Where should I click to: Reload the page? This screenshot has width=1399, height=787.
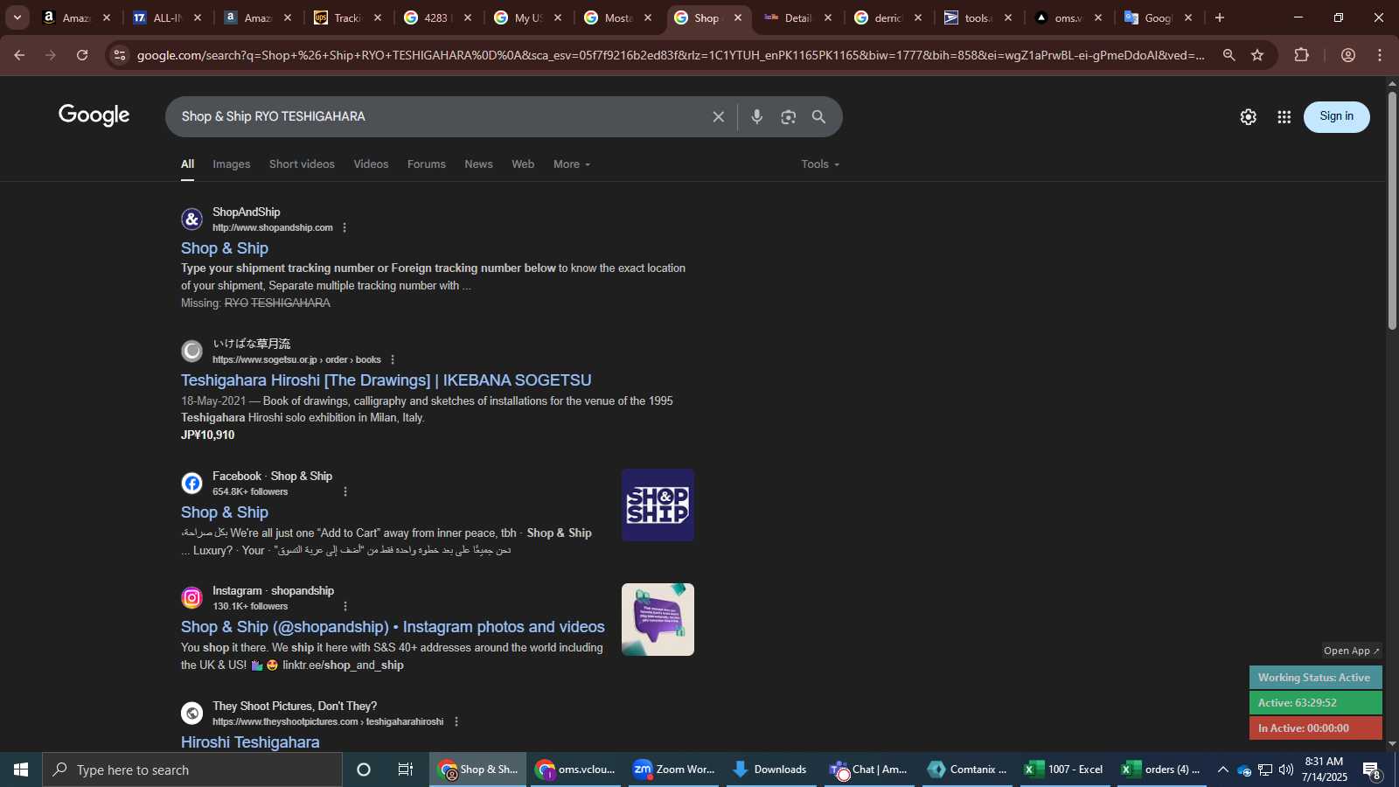pos(82,55)
